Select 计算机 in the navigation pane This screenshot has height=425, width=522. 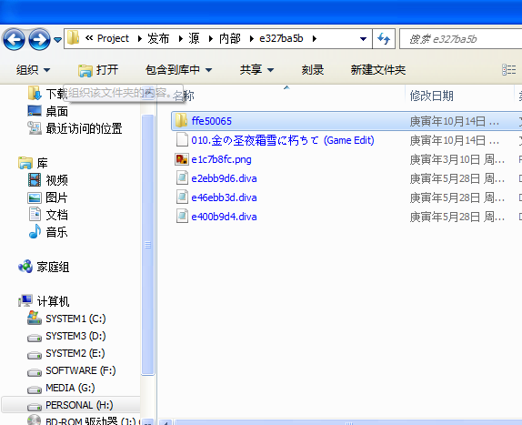coord(44,301)
